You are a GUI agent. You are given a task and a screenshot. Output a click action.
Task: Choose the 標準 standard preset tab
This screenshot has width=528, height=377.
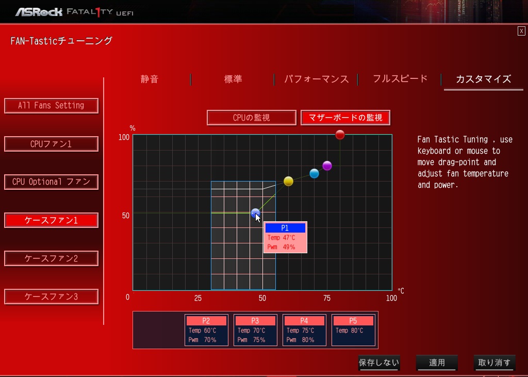(x=233, y=79)
